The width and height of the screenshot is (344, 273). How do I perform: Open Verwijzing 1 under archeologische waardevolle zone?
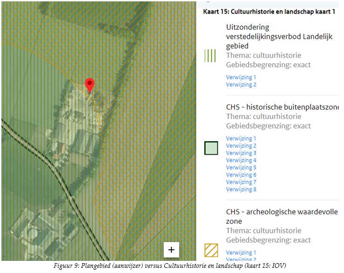point(241,253)
